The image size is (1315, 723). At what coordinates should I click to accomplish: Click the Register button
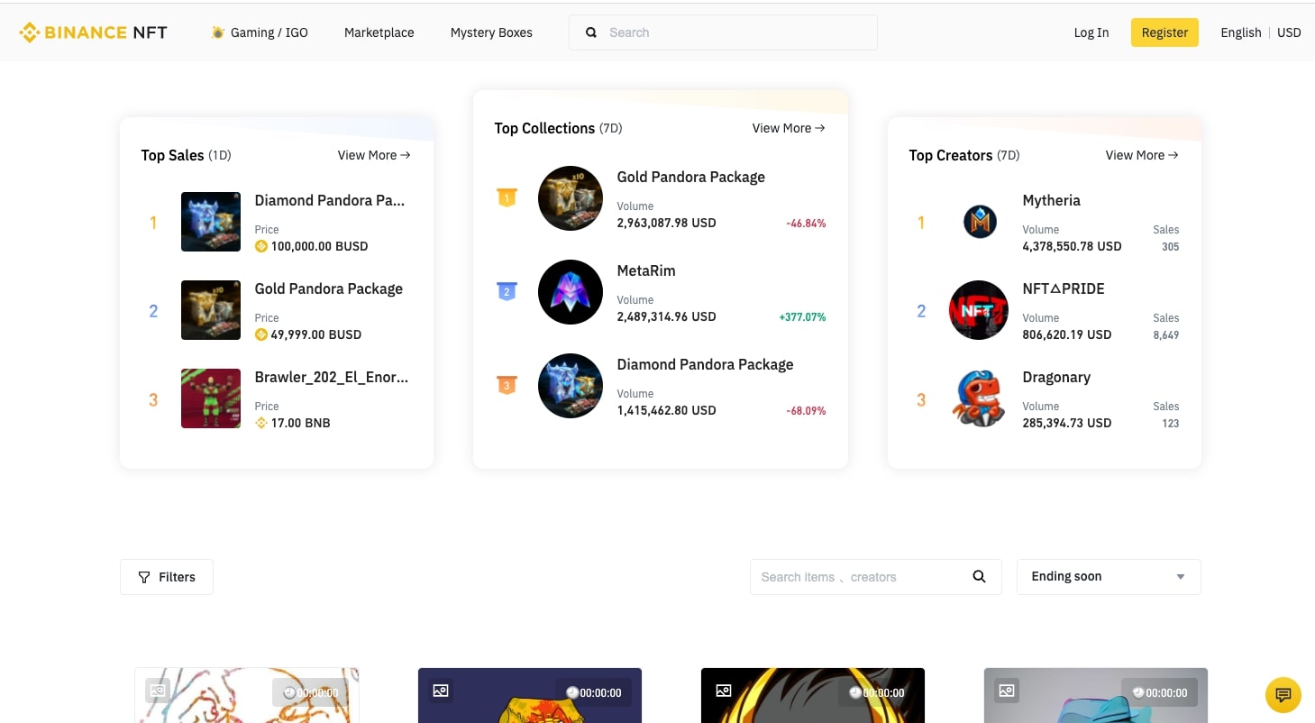coord(1164,32)
